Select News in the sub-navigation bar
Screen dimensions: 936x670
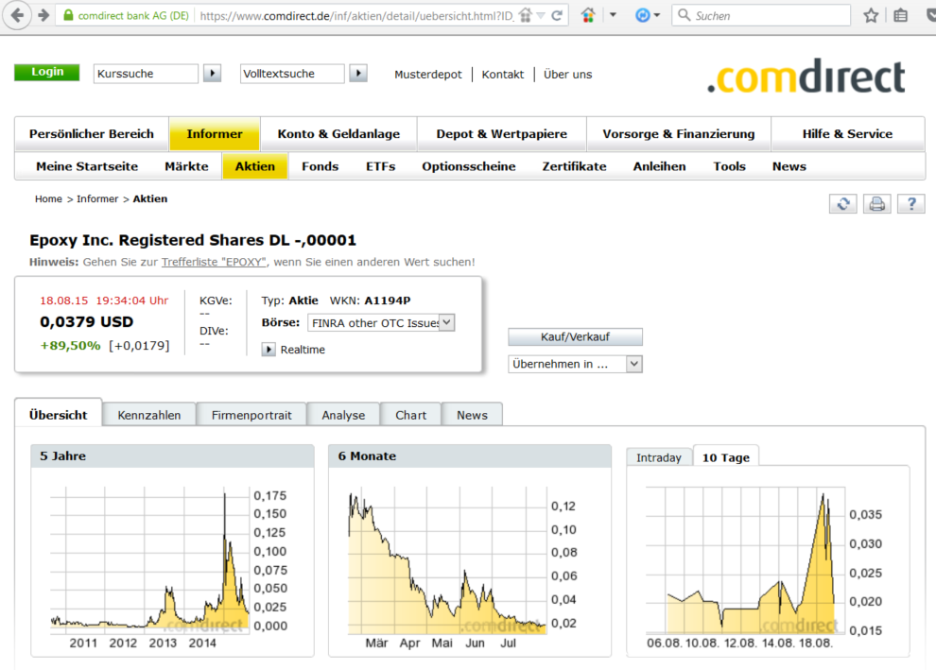pos(789,166)
